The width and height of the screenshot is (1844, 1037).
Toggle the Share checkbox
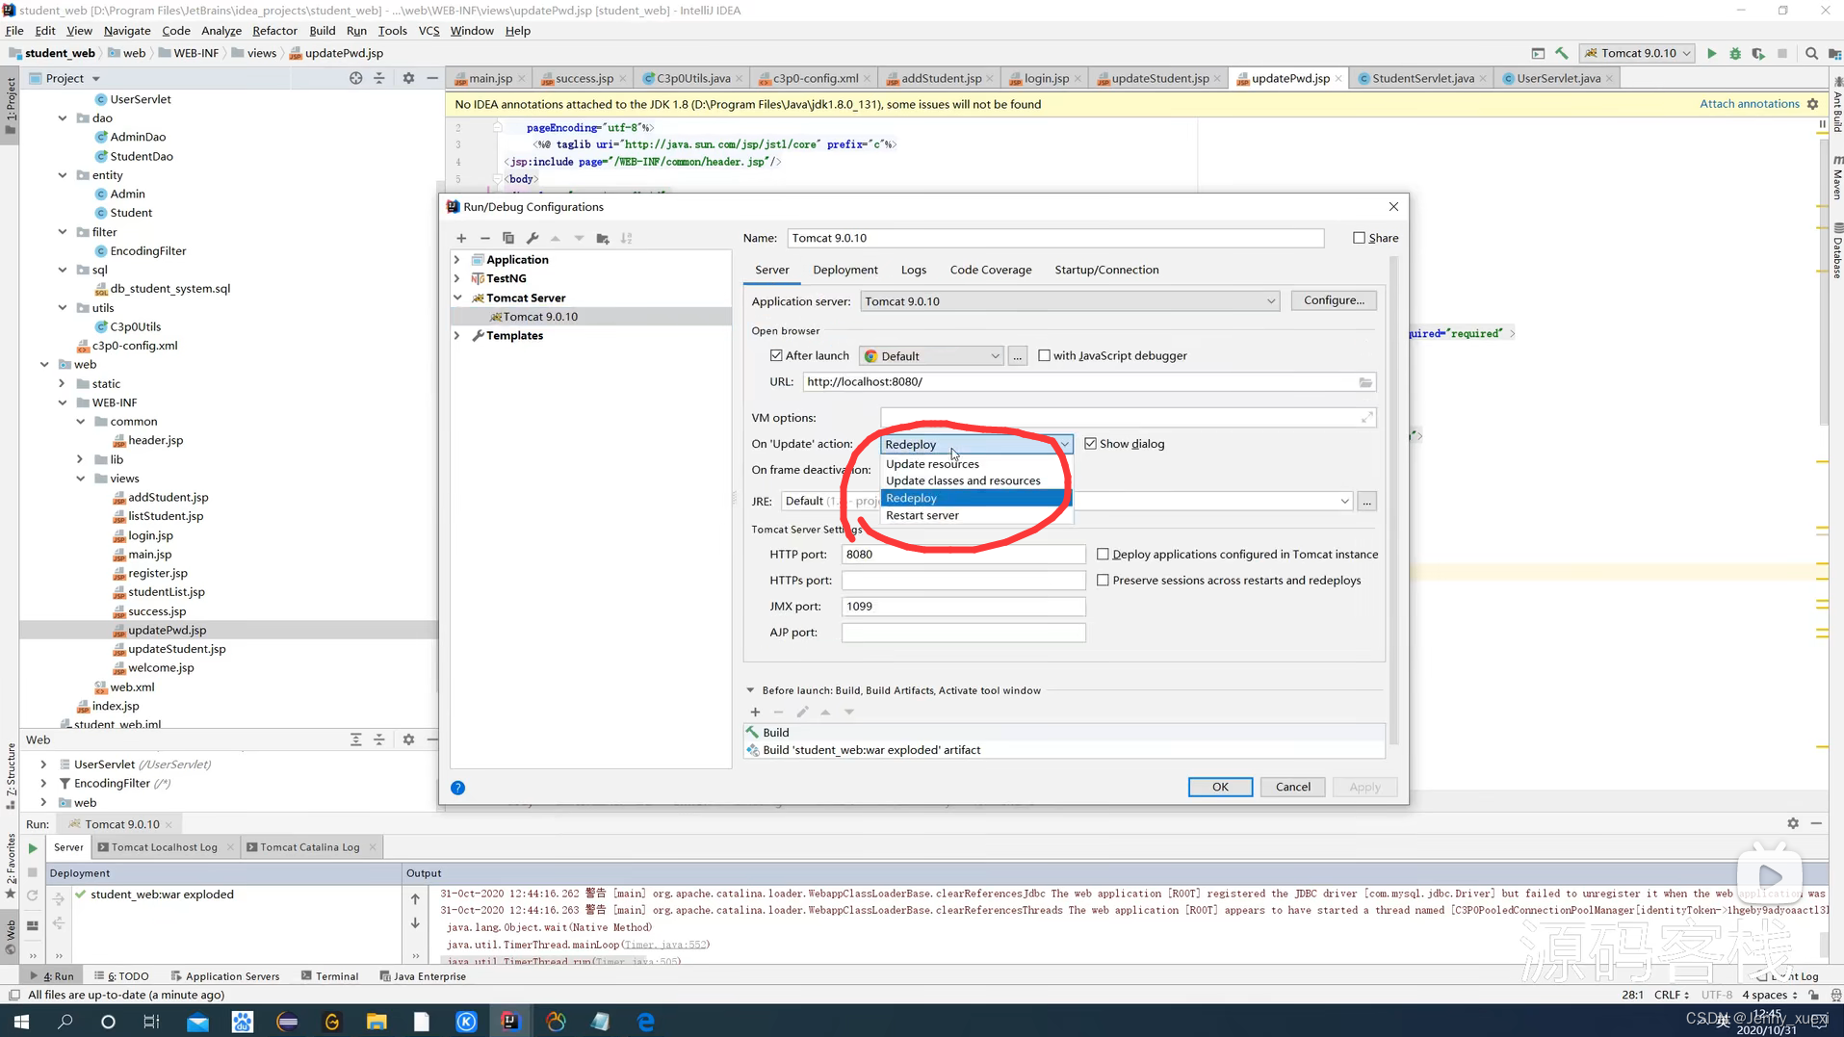tap(1359, 238)
